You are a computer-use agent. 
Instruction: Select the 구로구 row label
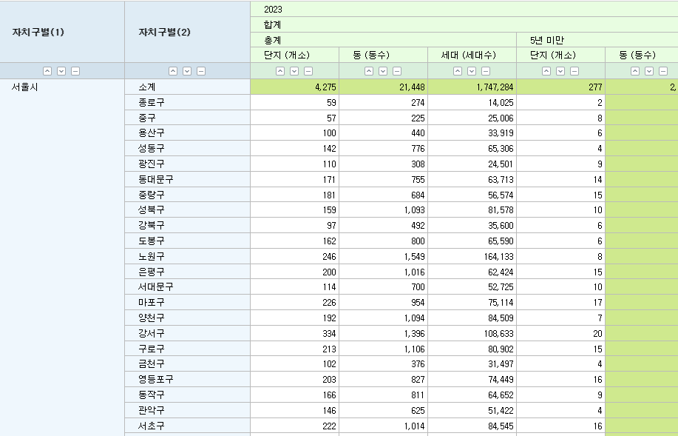coord(188,349)
